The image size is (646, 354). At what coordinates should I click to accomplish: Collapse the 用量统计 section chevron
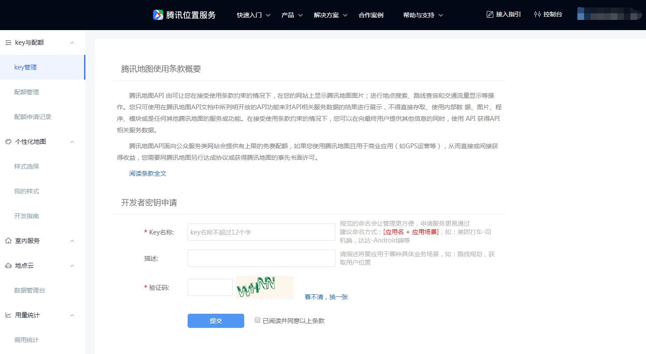[x=73, y=315]
